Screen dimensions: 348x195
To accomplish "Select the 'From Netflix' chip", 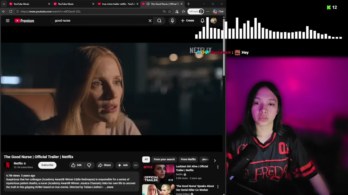I will 188,159.
